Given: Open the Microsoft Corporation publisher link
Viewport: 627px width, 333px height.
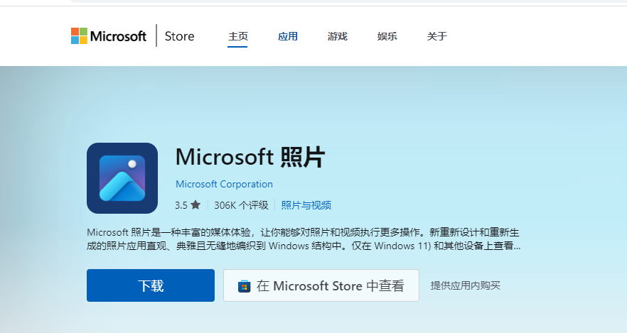Looking at the screenshot, I should coord(225,184).
